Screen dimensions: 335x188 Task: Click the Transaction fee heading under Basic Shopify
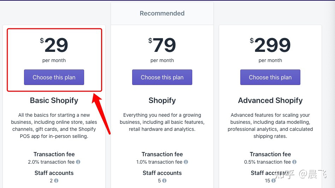coord(54,154)
